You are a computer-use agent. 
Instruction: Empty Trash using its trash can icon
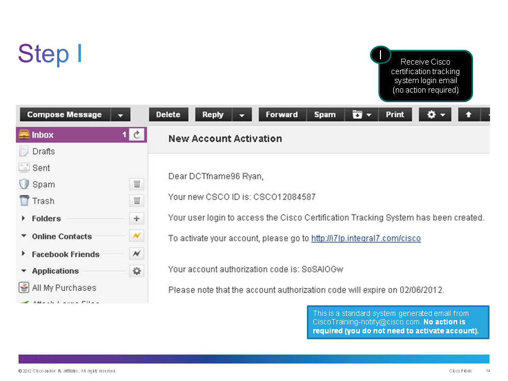click(x=137, y=201)
